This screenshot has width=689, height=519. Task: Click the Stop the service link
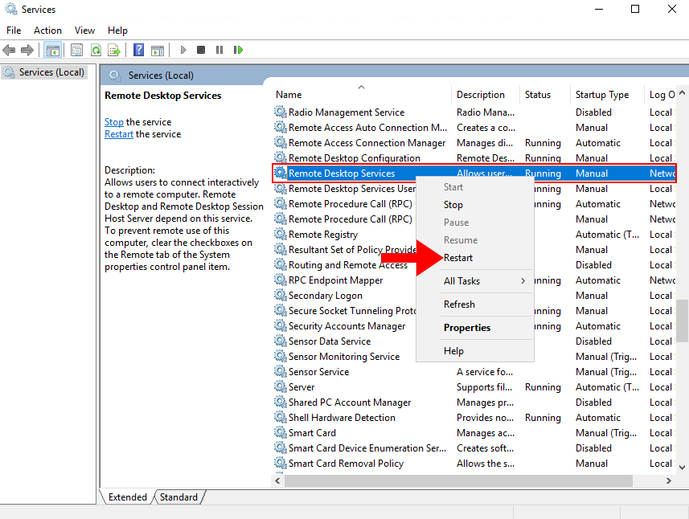tap(114, 122)
